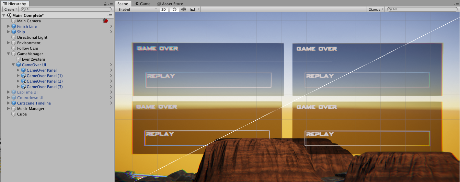Select the Cube row text
This screenshot has height=182, width=460.
pyautogui.click(x=22, y=114)
